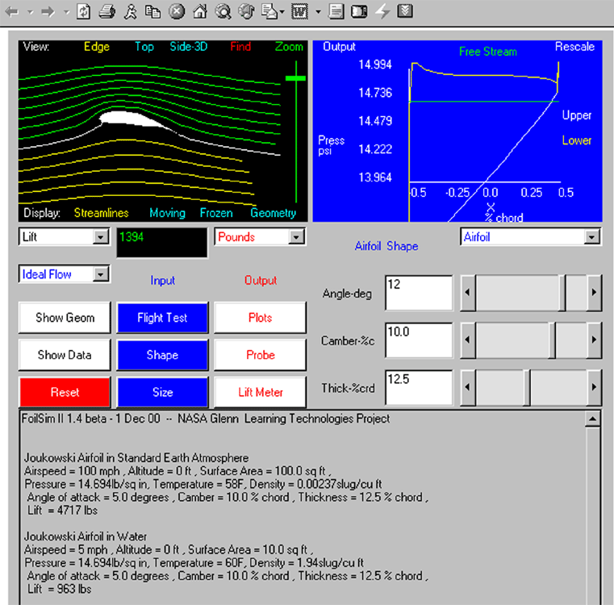Click the 'Lift = 4717 lbs' text line
The image size is (614, 605).
click(x=63, y=511)
